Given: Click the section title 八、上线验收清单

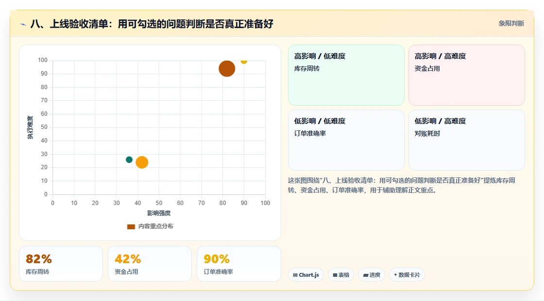Looking at the screenshot, I should point(152,24).
